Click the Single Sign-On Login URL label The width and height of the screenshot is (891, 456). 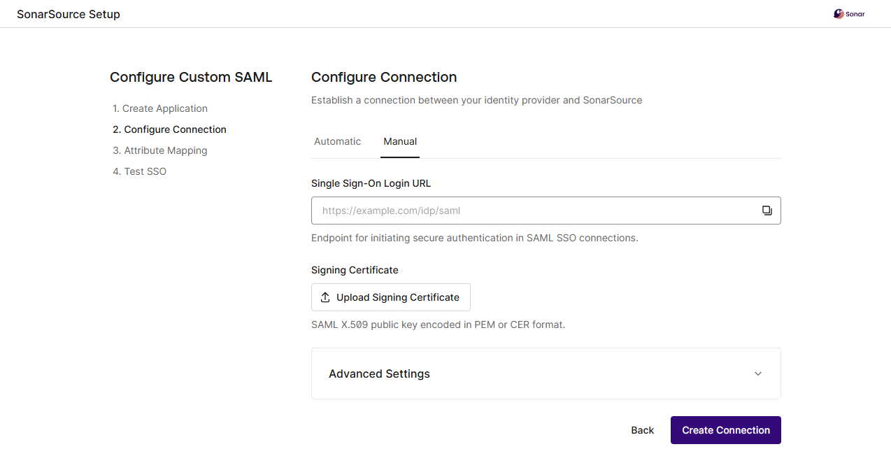coord(371,183)
